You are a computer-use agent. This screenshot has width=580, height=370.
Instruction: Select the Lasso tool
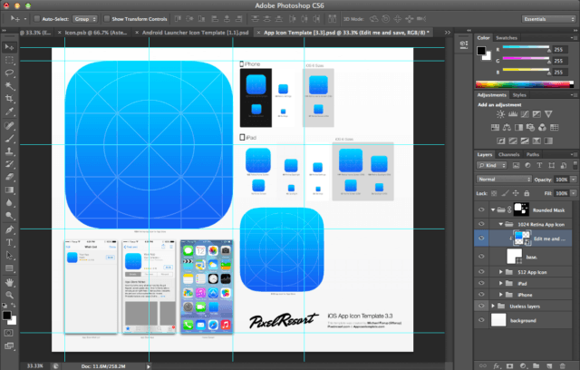coord(8,71)
